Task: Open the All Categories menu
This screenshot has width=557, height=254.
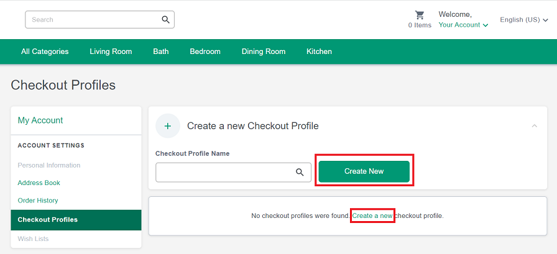Action: pos(45,52)
